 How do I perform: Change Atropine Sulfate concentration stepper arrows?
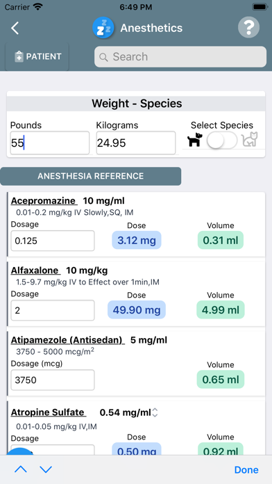pos(155,412)
